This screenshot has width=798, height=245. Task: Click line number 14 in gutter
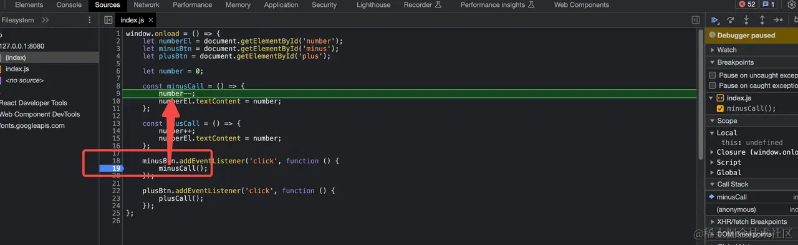[116, 131]
